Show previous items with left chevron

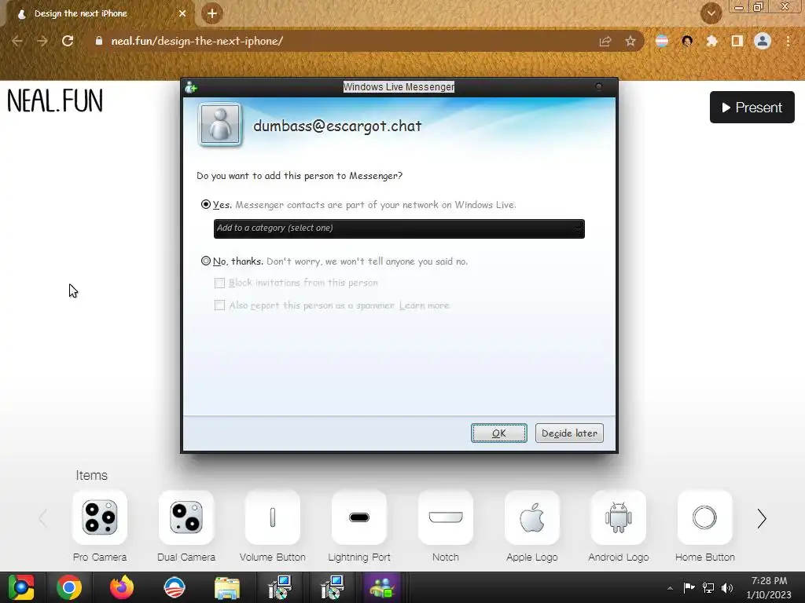43,518
